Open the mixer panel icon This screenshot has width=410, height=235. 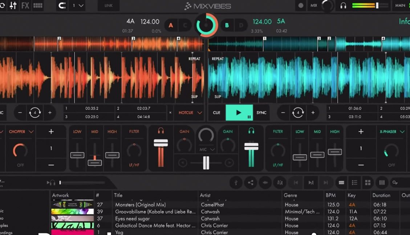pos(13,5)
